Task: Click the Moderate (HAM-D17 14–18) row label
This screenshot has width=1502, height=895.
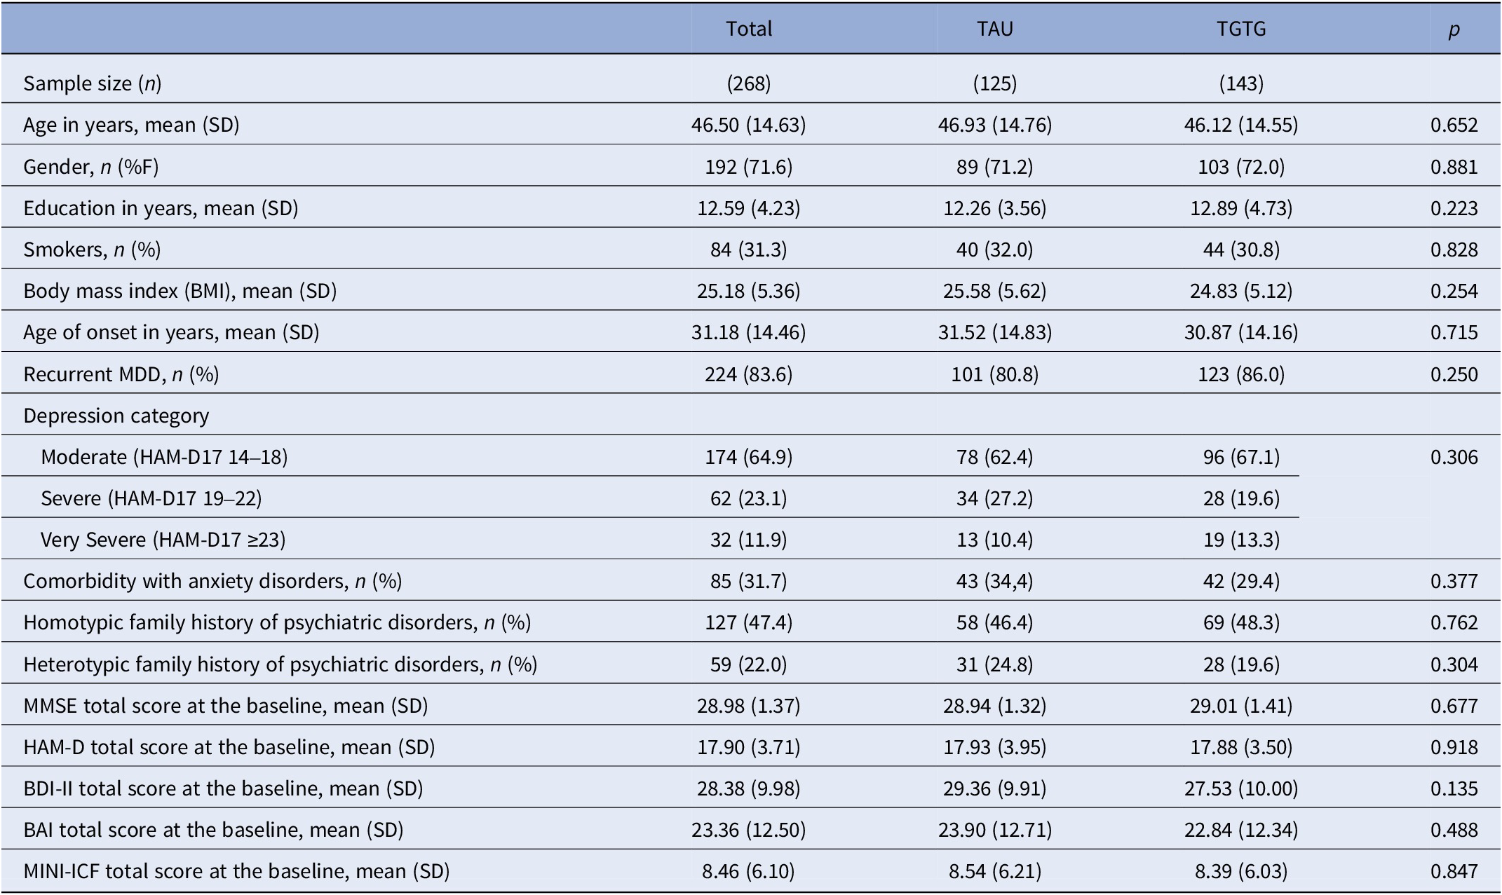Action: (164, 457)
